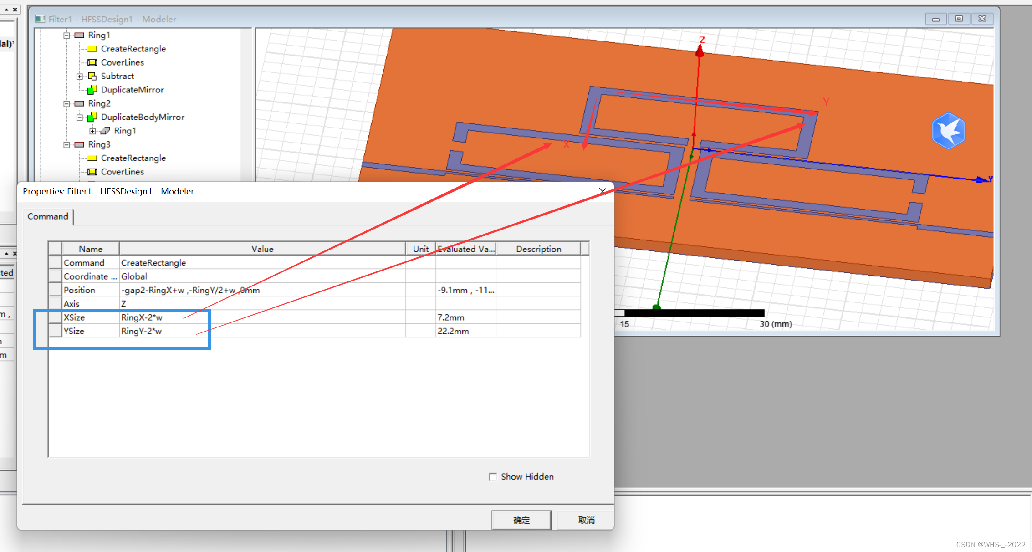Click the DuplicateBodyMirror icon under Ring2
Viewport: 1032px width, 552px height.
point(92,117)
